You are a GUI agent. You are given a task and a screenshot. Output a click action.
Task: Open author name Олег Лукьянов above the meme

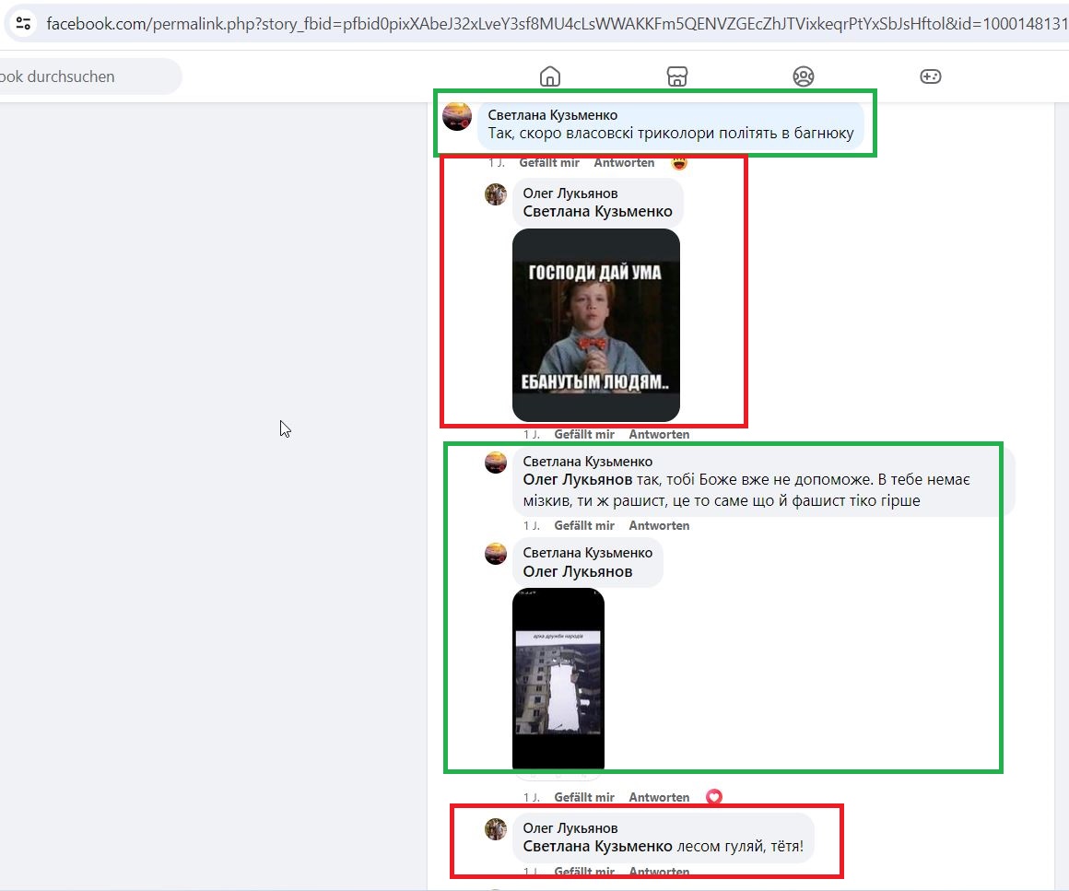pyautogui.click(x=570, y=193)
